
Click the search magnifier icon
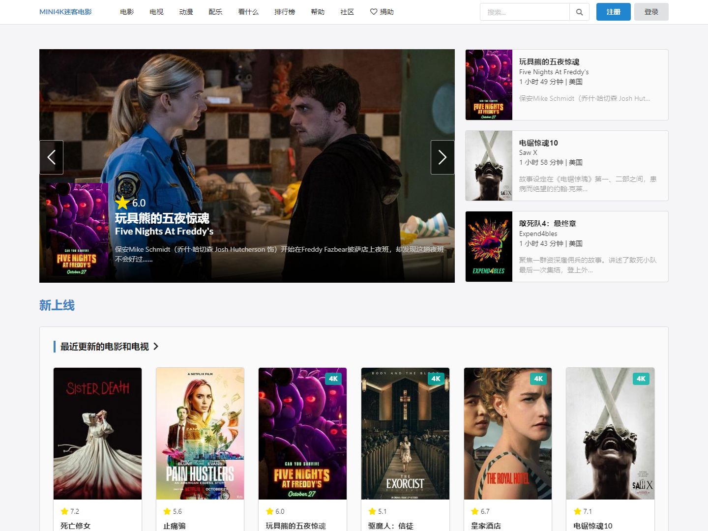[580, 12]
